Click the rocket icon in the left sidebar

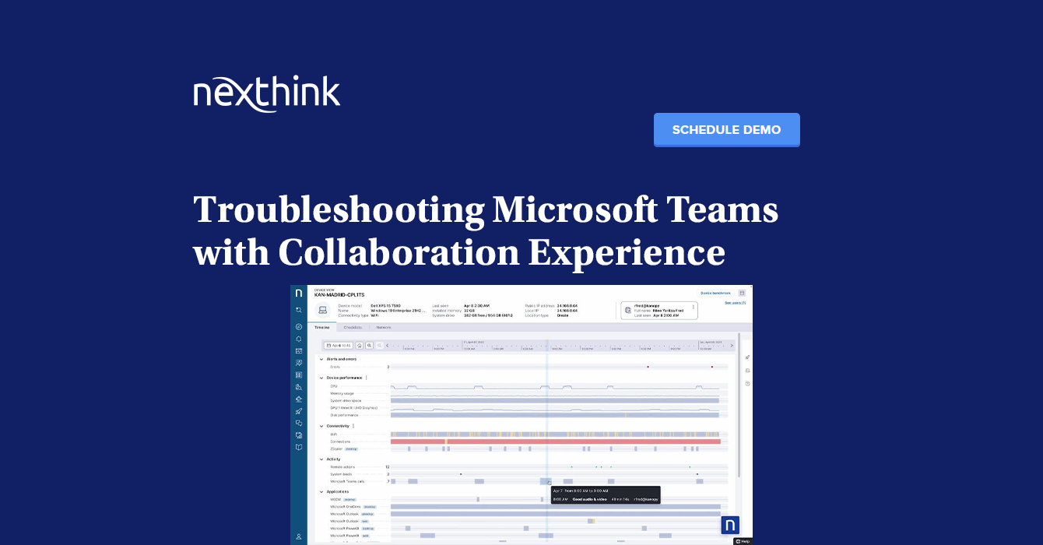click(x=298, y=411)
